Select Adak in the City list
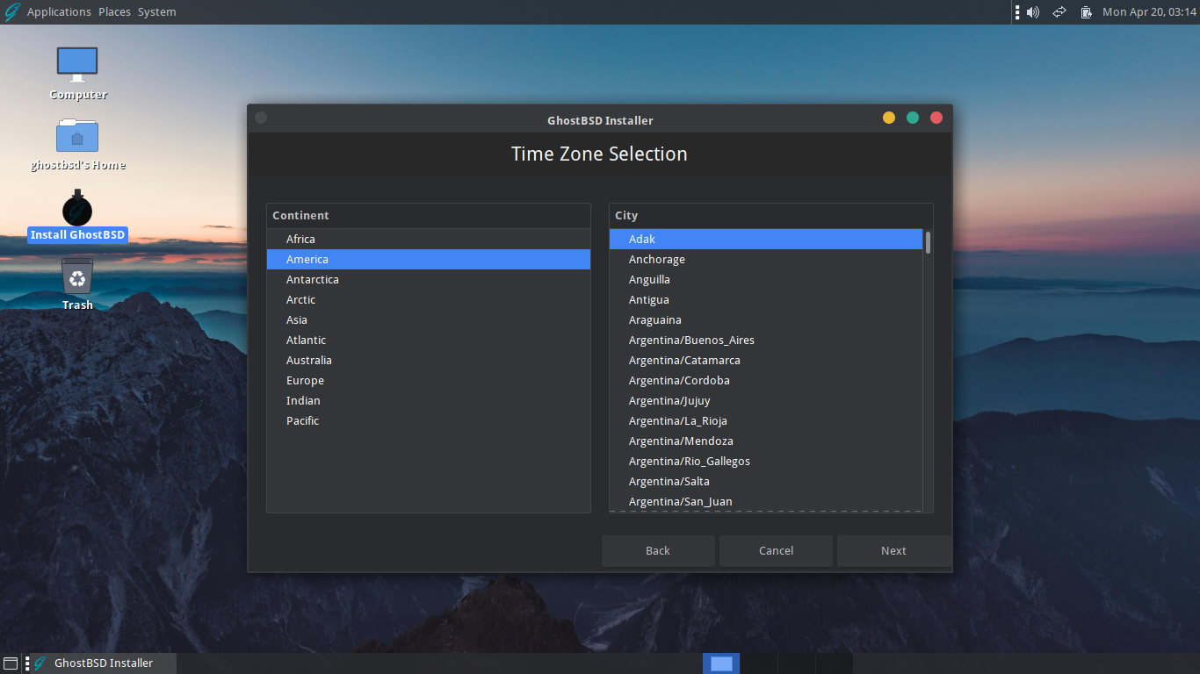This screenshot has width=1200, height=674. [766, 240]
